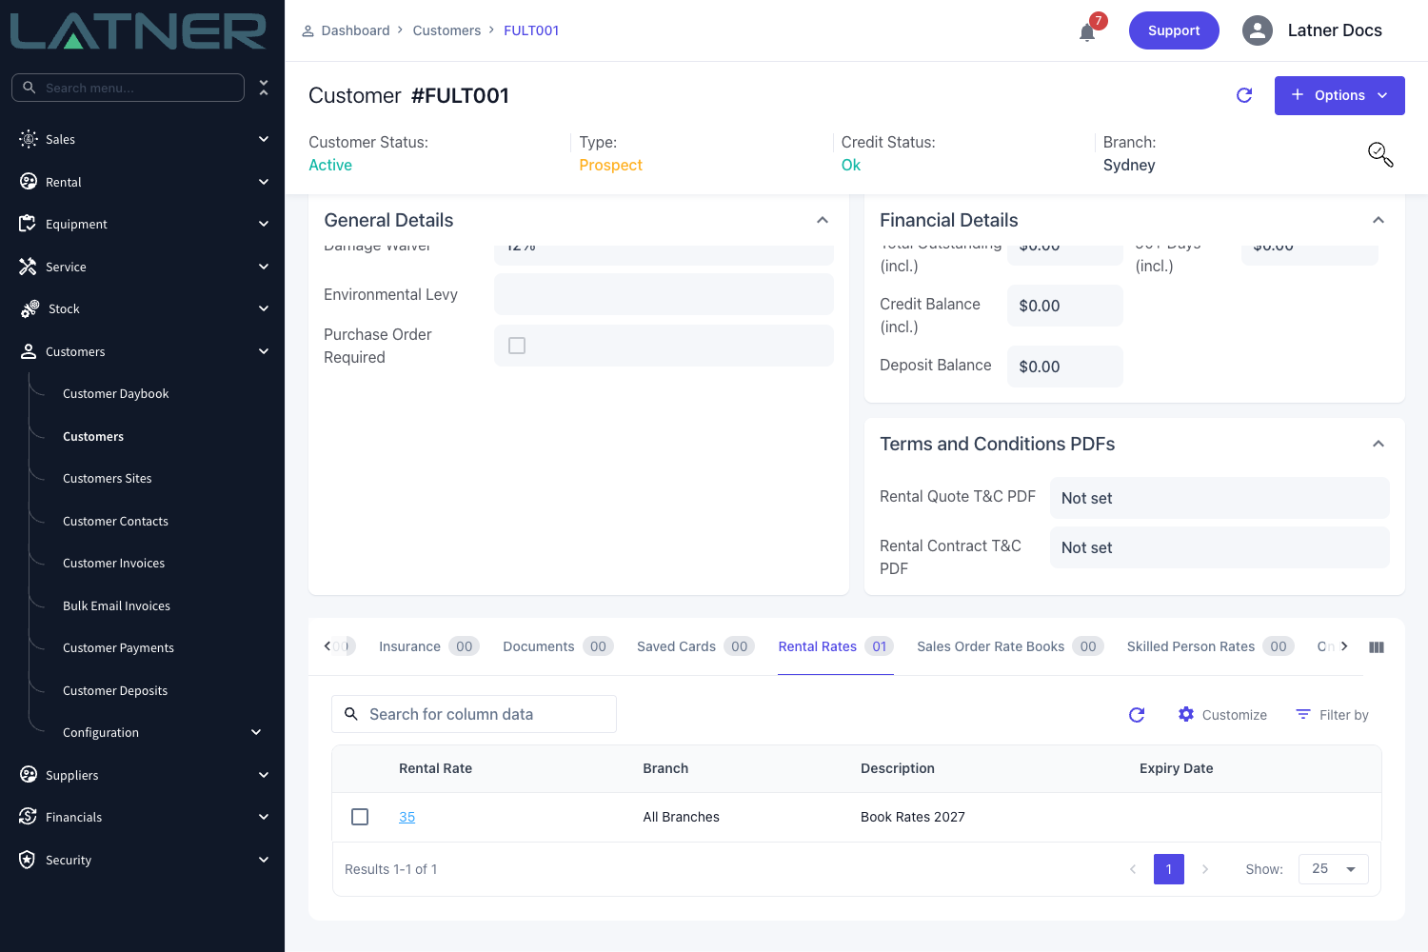The width and height of the screenshot is (1428, 952).
Task: Refresh the Rental Rates table
Action: pyautogui.click(x=1137, y=715)
